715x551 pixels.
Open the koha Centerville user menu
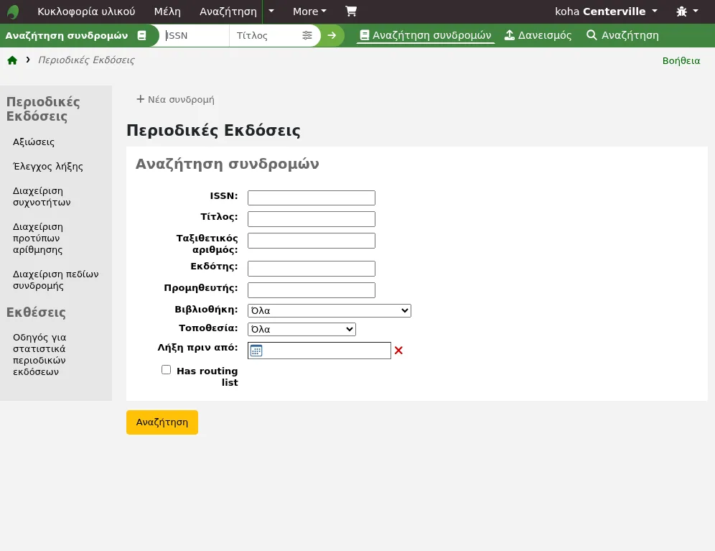[x=606, y=11]
